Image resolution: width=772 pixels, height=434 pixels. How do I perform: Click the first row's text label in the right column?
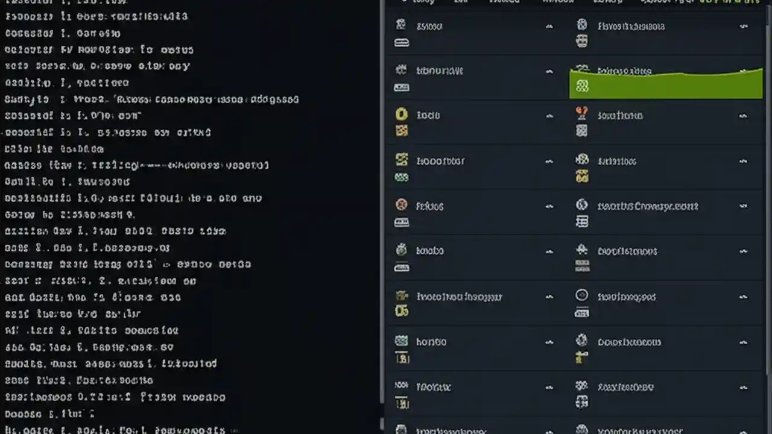(x=631, y=26)
